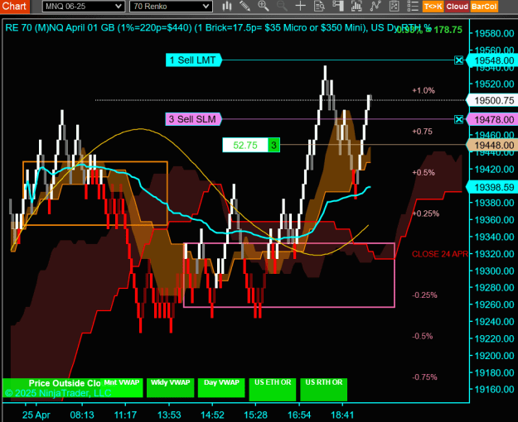Click the 178.75 green value at top
The width and height of the screenshot is (518, 422).
coord(448,30)
